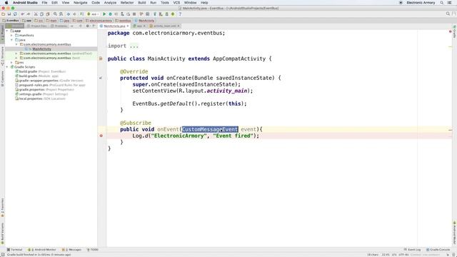Click the highlighted CustomMessageEvent text
This screenshot has height=257, width=457.
[210, 129]
